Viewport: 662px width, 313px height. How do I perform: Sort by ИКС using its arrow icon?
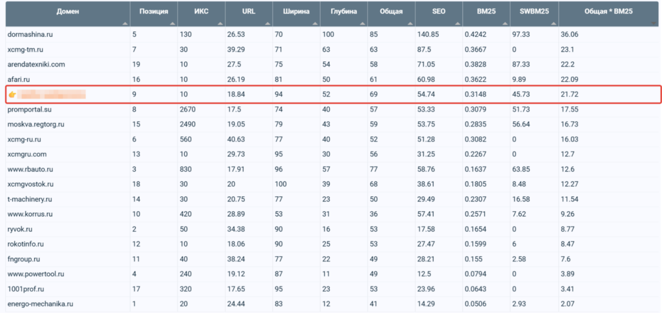click(x=220, y=23)
